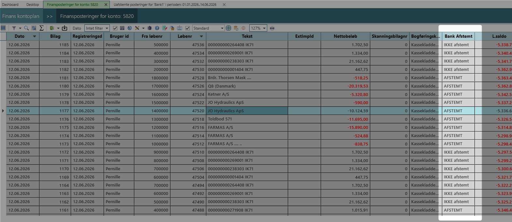This screenshot has height=222, width=512.
Task: Click the green plus layout icon
Action: (x=228, y=28)
